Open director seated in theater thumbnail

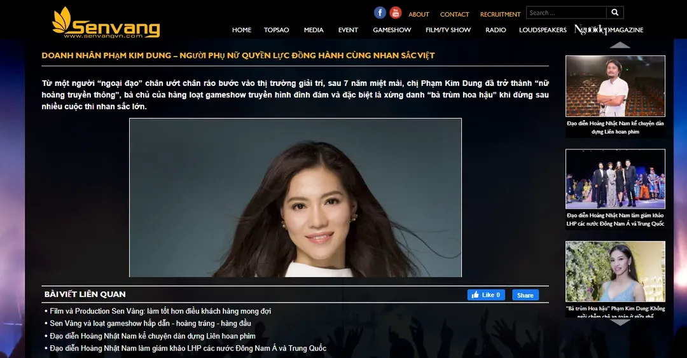(615, 86)
